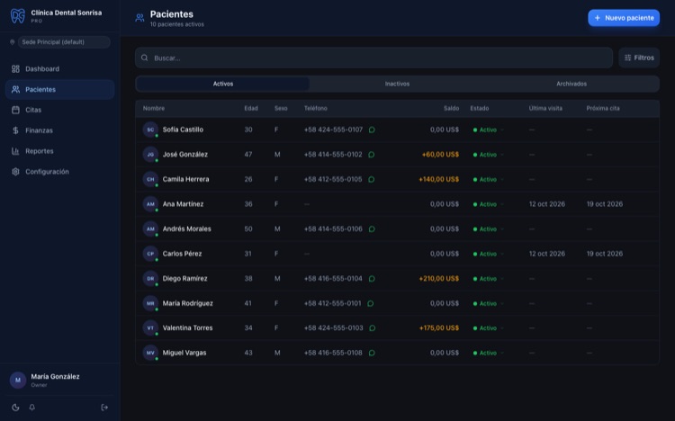Expand Activo status dropdown for Andrés Morales
Image resolution: width=675 pixels, height=421 pixels.
click(489, 229)
